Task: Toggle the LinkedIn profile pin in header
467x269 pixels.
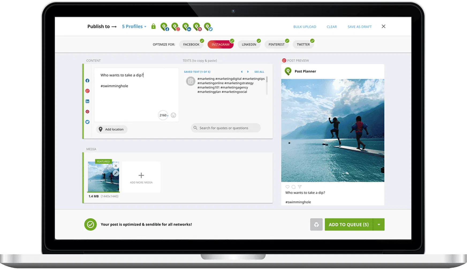Action: 186,27
